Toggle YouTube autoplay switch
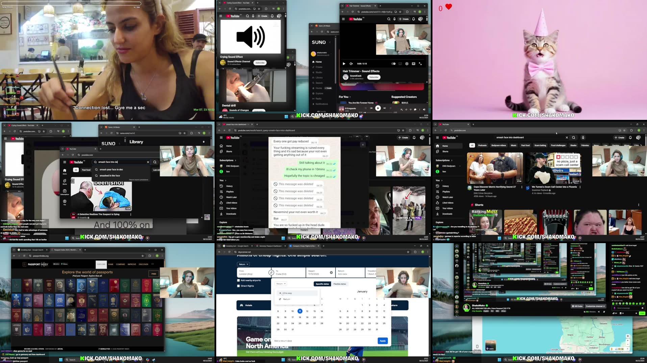647x363 pixels. (393, 64)
